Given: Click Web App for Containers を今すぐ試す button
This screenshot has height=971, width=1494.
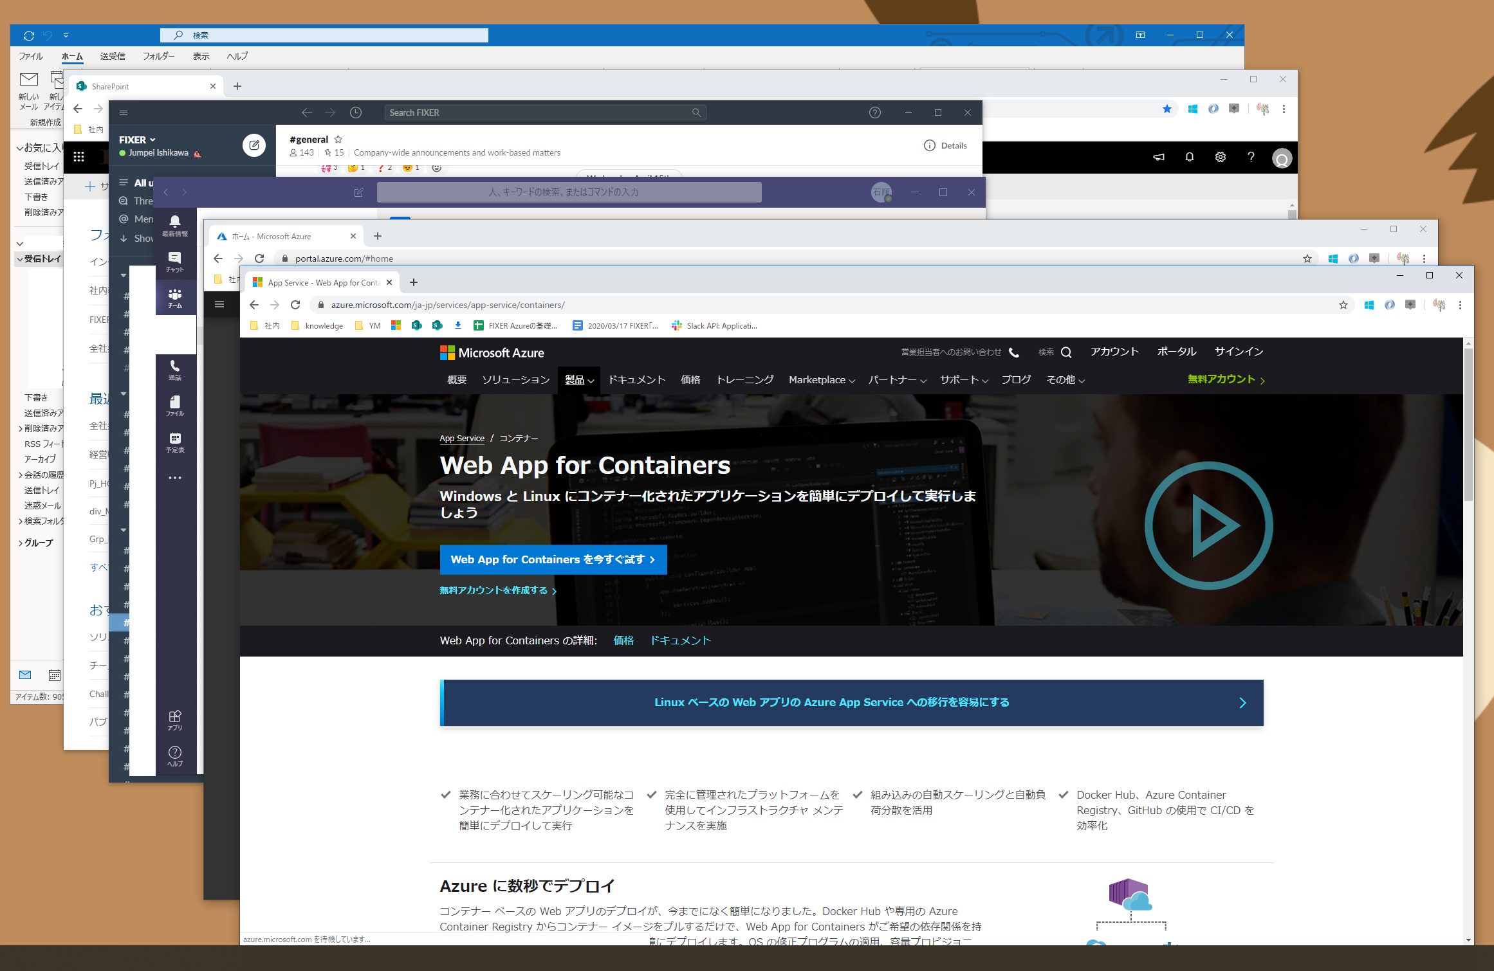Looking at the screenshot, I should 553,559.
